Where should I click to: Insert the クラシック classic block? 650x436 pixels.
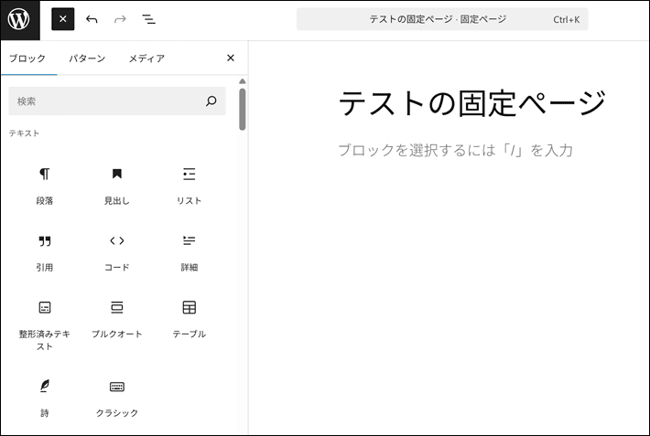pyautogui.click(x=117, y=397)
